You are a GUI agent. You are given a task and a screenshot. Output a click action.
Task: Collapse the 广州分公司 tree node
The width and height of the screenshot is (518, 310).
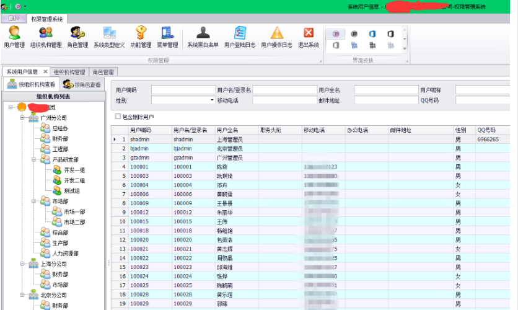pyautogui.click(x=21, y=117)
